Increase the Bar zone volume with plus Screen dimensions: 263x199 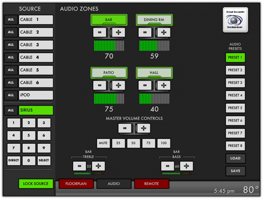118,32
